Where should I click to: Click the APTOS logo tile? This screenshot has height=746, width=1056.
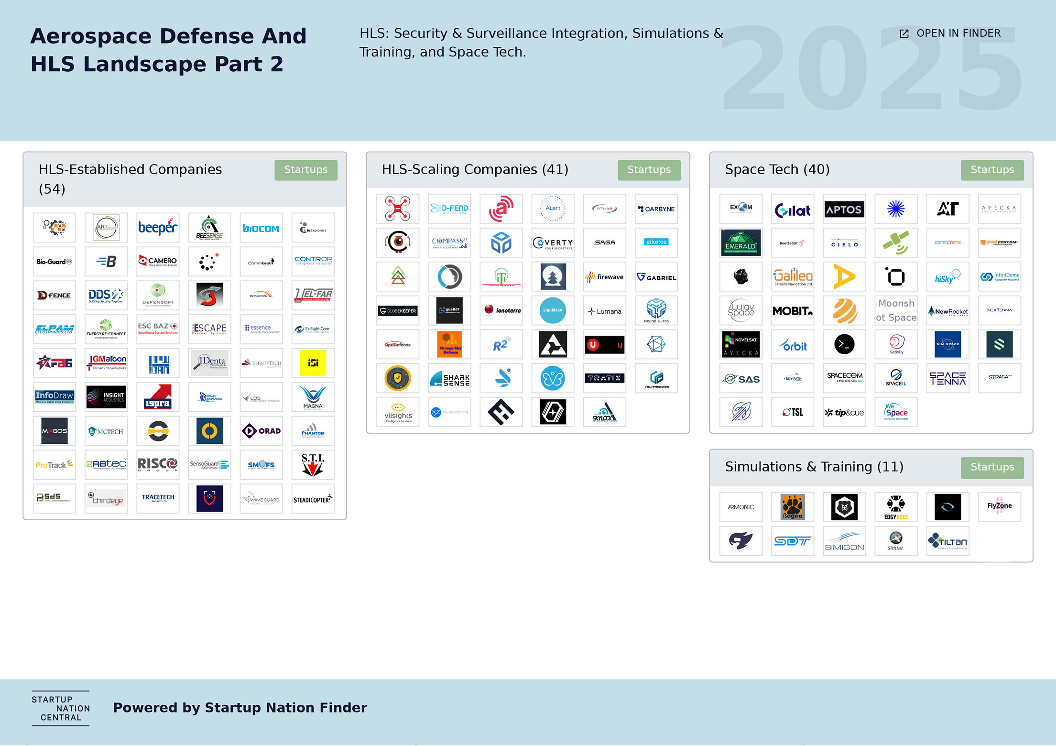tap(844, 209)
